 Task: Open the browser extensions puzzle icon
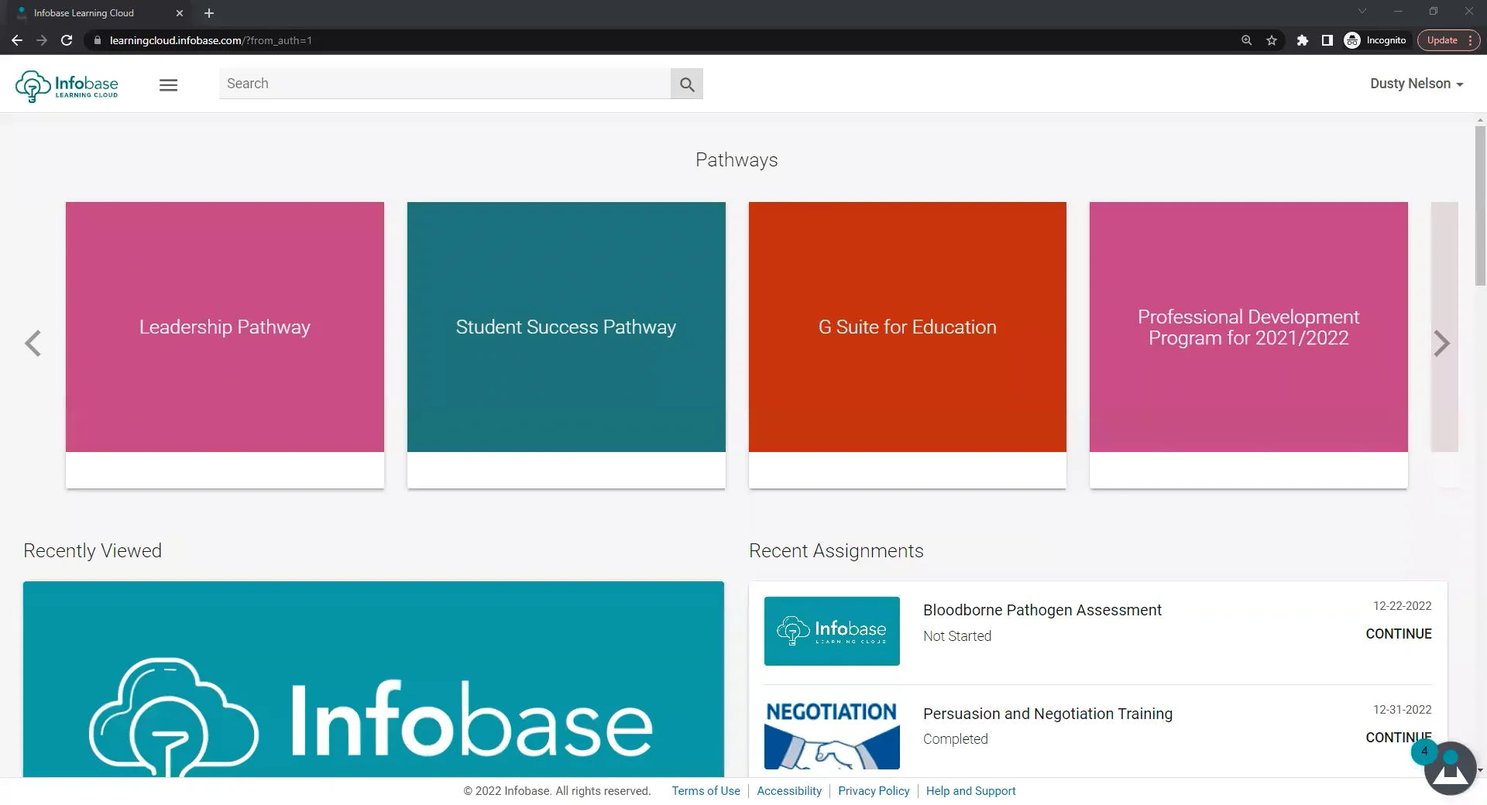(x=1302, y=40)
